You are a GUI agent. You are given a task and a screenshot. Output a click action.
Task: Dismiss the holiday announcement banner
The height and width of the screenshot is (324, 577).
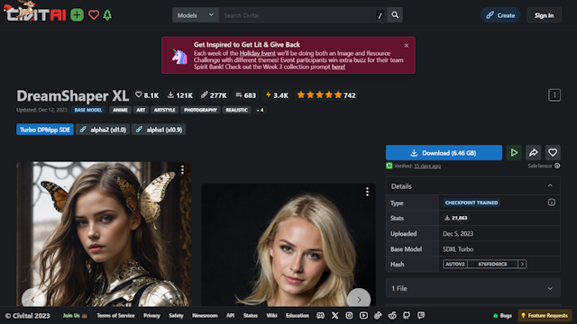[x=407, y=46]
